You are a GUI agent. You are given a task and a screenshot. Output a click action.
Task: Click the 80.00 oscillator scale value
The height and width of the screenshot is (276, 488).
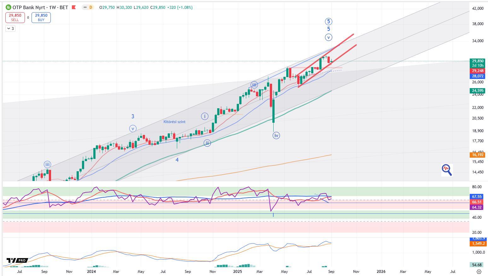477,187
